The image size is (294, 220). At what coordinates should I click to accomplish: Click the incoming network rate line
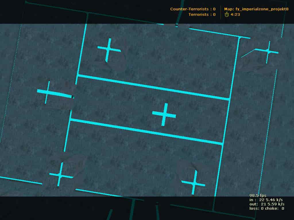pyautogui.click(x=266, y=200)
